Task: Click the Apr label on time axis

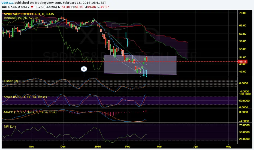Action: coord(196,147)
